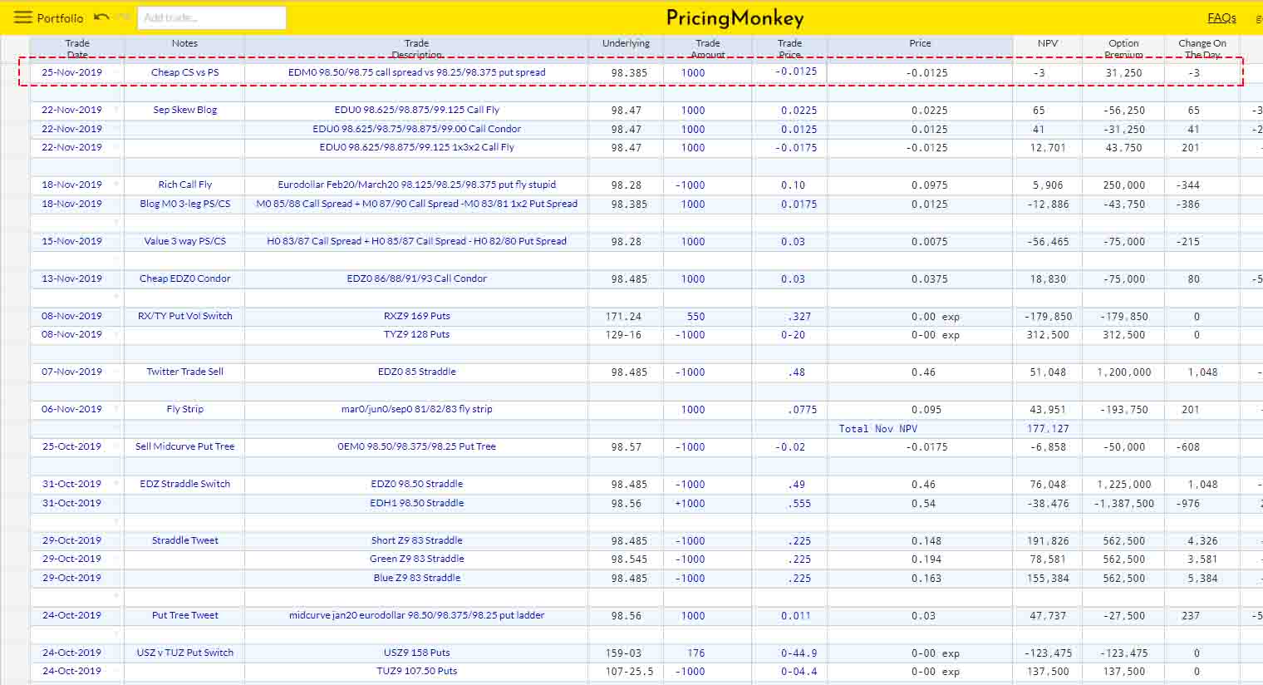The height and width of the screenshot is (685, 1263).
Task: Select the Option Premium column header
Action: 1123,48
